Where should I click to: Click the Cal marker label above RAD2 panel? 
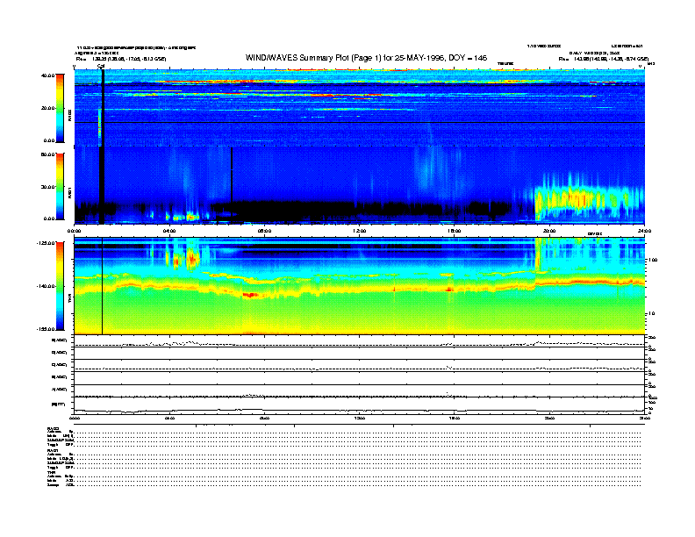(101, 67)
